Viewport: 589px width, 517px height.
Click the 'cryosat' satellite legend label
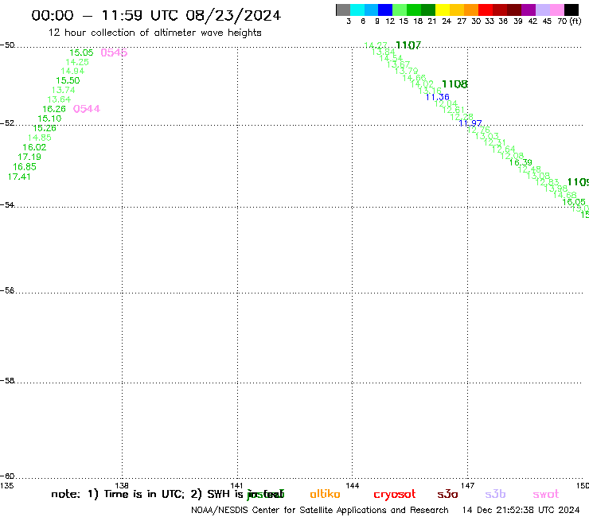click(x=395, y=494)
